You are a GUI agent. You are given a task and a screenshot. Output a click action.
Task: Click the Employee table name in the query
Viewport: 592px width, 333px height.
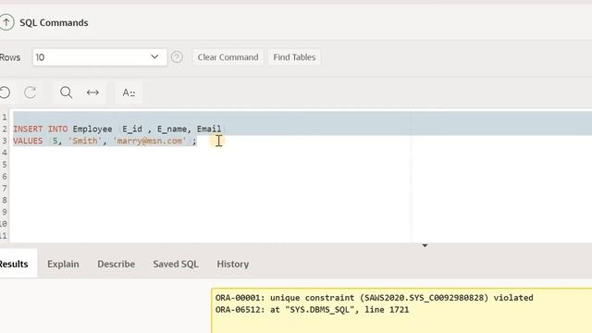92,129
